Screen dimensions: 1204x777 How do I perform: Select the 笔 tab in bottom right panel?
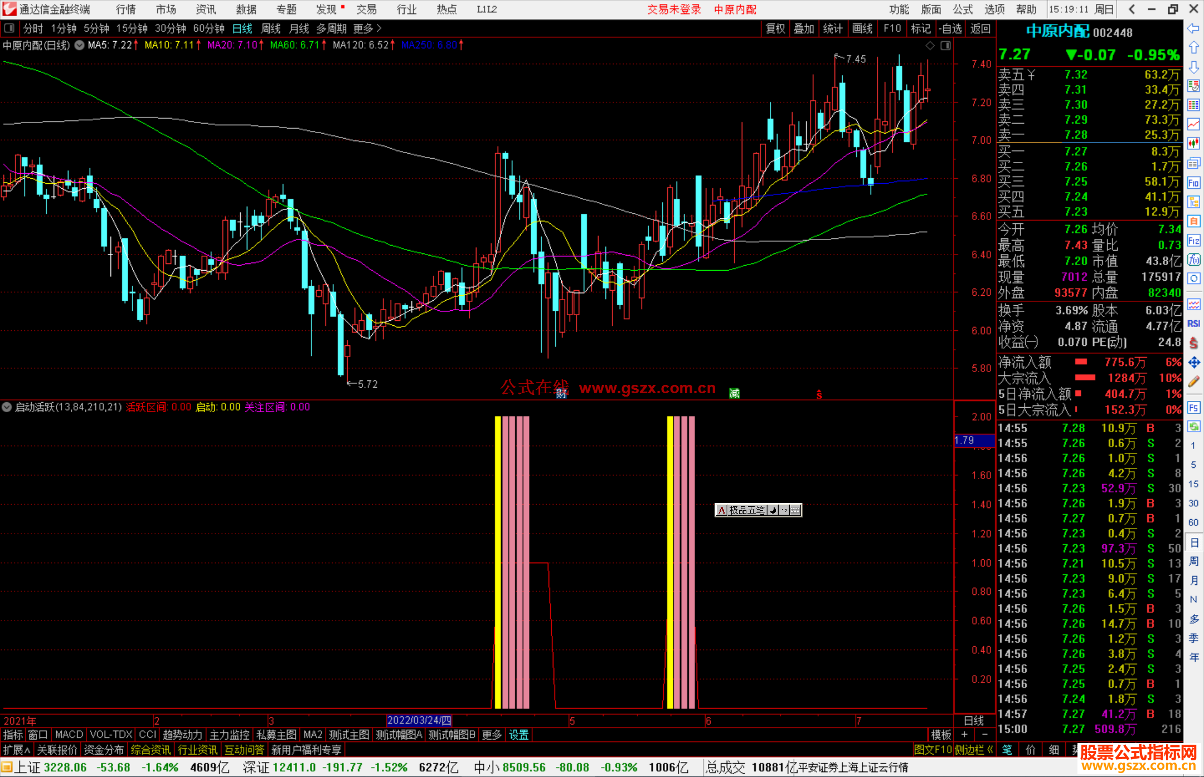click(x=1007, y=750)
